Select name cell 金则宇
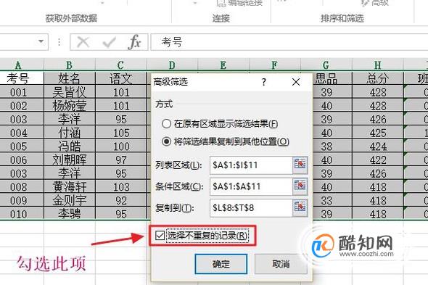The height and width of the screenshot is (285, 428). (x=70, y=200)
